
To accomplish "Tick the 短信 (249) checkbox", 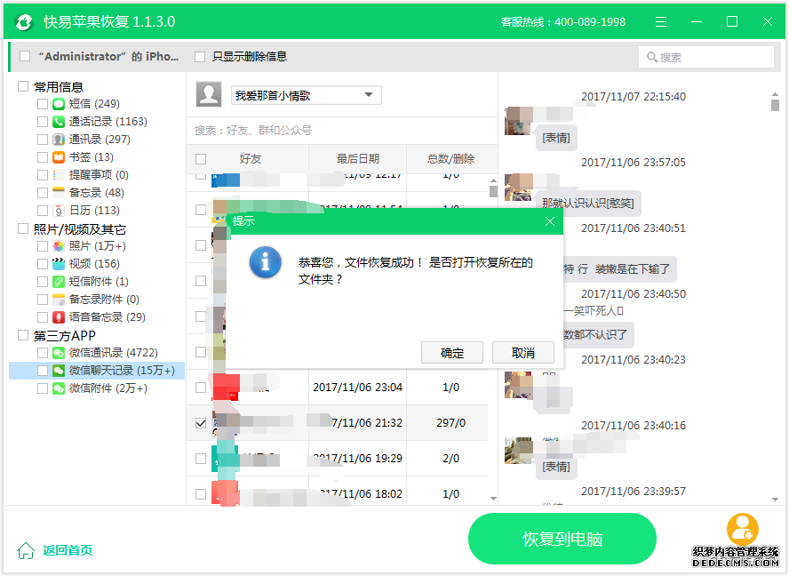I will pyautogui.click(x=43, y=104).
